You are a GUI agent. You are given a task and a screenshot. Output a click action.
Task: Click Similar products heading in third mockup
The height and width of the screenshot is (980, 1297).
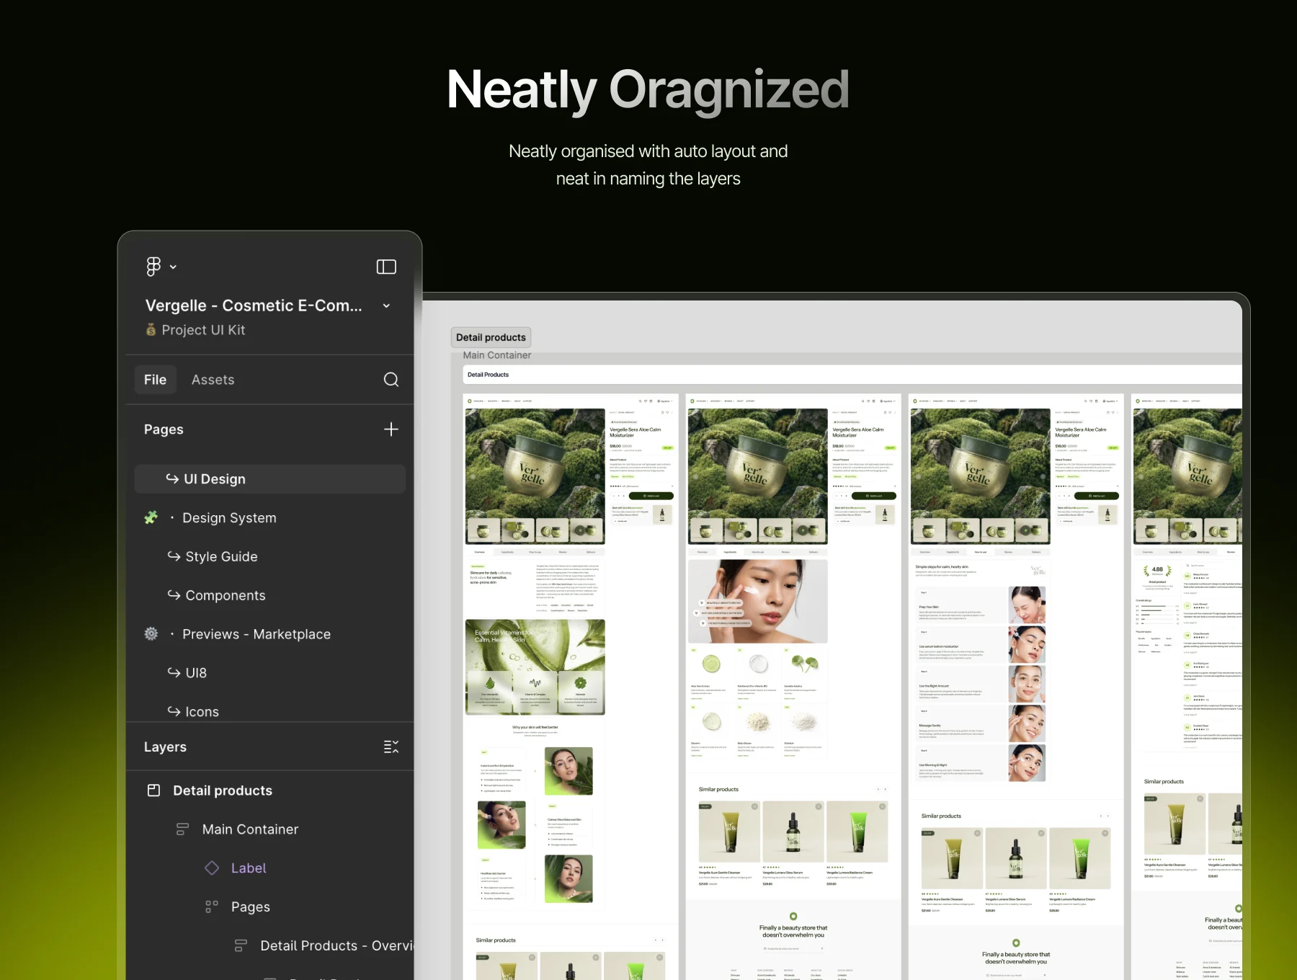[x=941, y=816]
